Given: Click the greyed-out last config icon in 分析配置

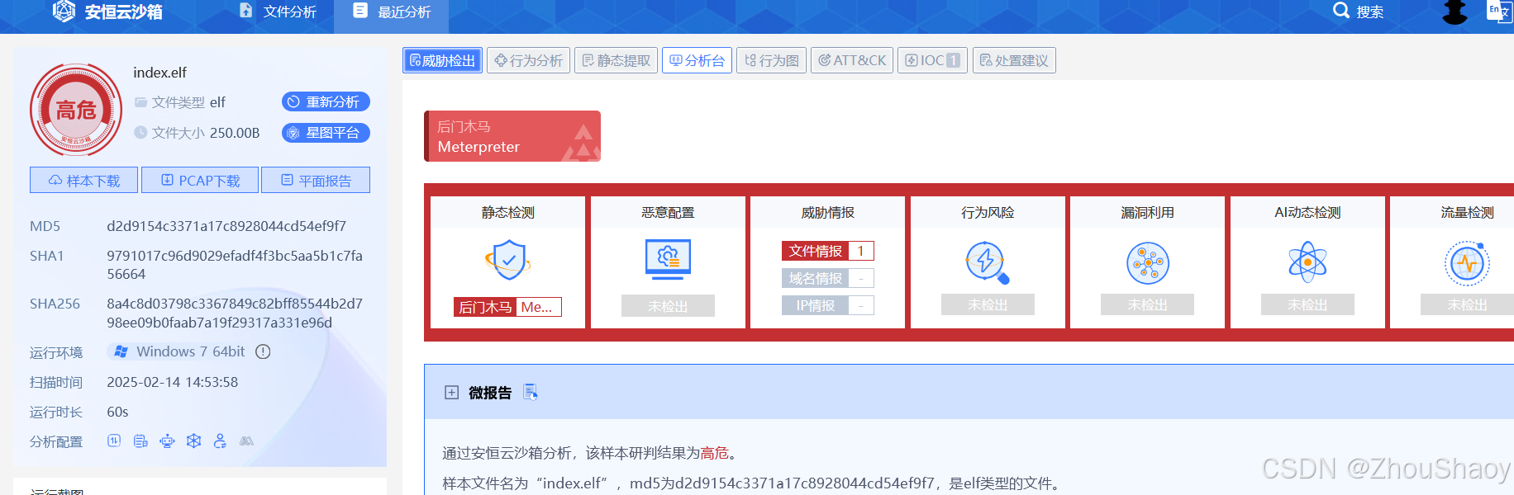Looking at the screenshot, I should pos(246,441).
